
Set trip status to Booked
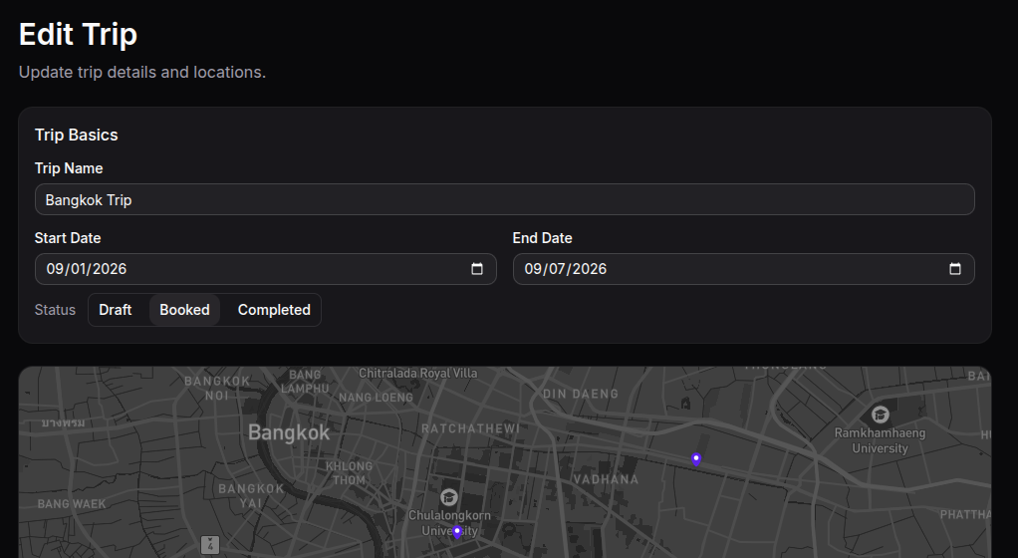(x=184, y=310)
